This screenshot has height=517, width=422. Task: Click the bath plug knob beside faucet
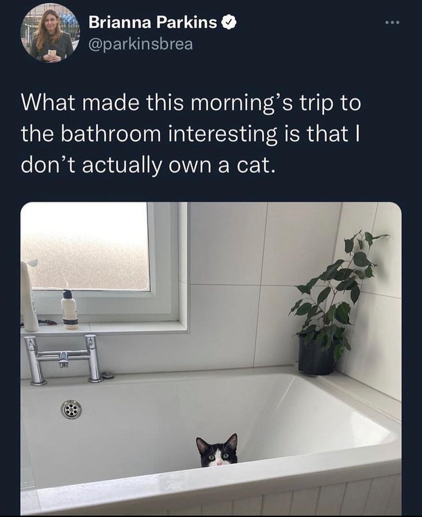tap(107, 375)
